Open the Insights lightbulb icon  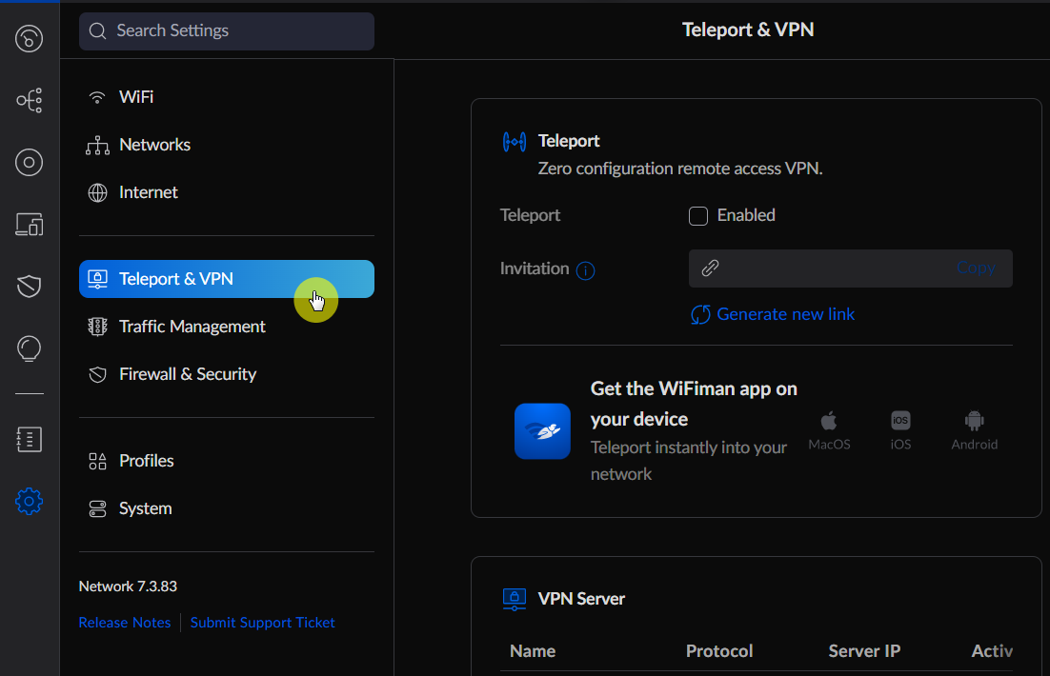coord(29,348)
